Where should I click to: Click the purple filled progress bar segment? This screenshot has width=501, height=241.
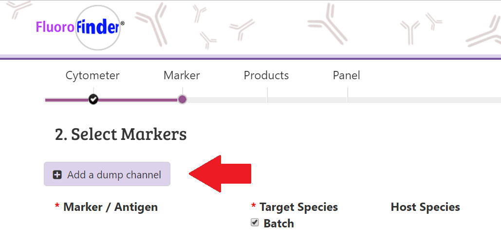click(136, 100)
